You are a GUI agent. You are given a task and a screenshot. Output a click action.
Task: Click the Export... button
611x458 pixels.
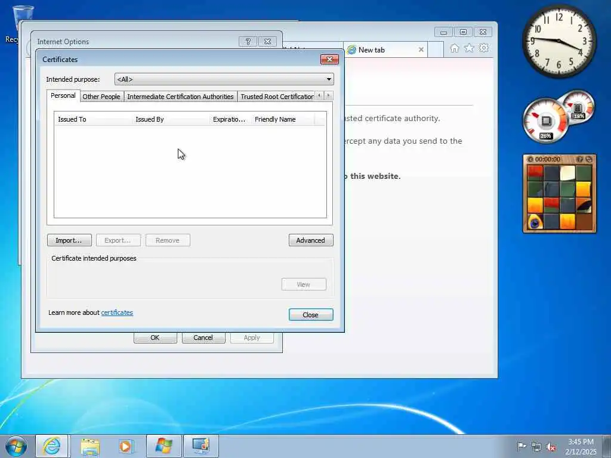tap(118, 240)
